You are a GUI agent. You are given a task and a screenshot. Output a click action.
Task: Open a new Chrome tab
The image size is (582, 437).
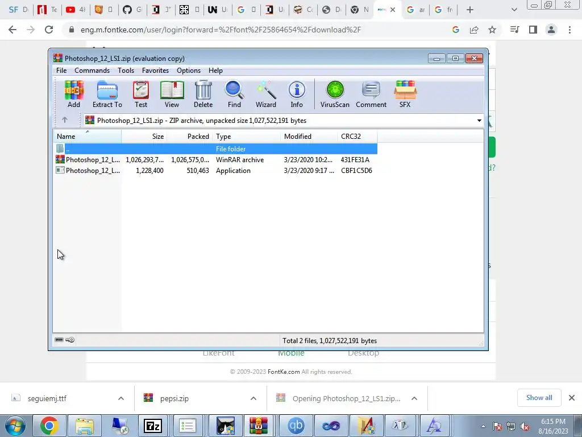tap(470, 10)
